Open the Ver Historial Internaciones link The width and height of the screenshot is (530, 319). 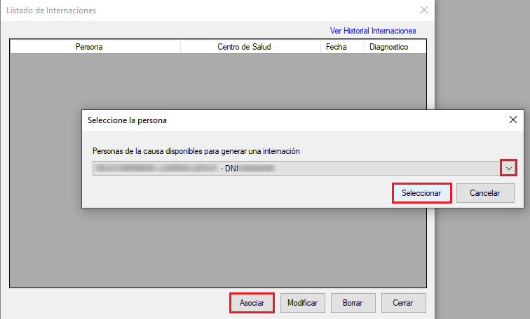373,31
